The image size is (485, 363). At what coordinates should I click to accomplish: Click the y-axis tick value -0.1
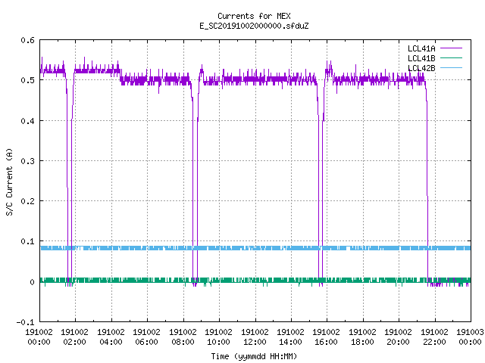click(x=25, y=322)
